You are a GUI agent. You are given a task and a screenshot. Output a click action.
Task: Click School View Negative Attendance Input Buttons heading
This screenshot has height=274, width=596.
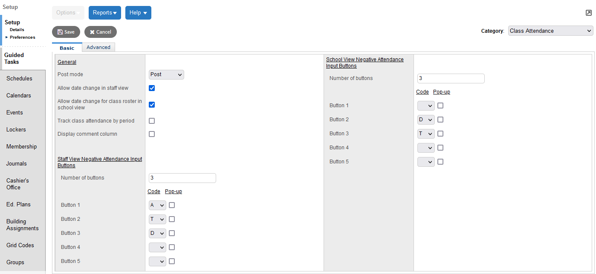[365, 63]
